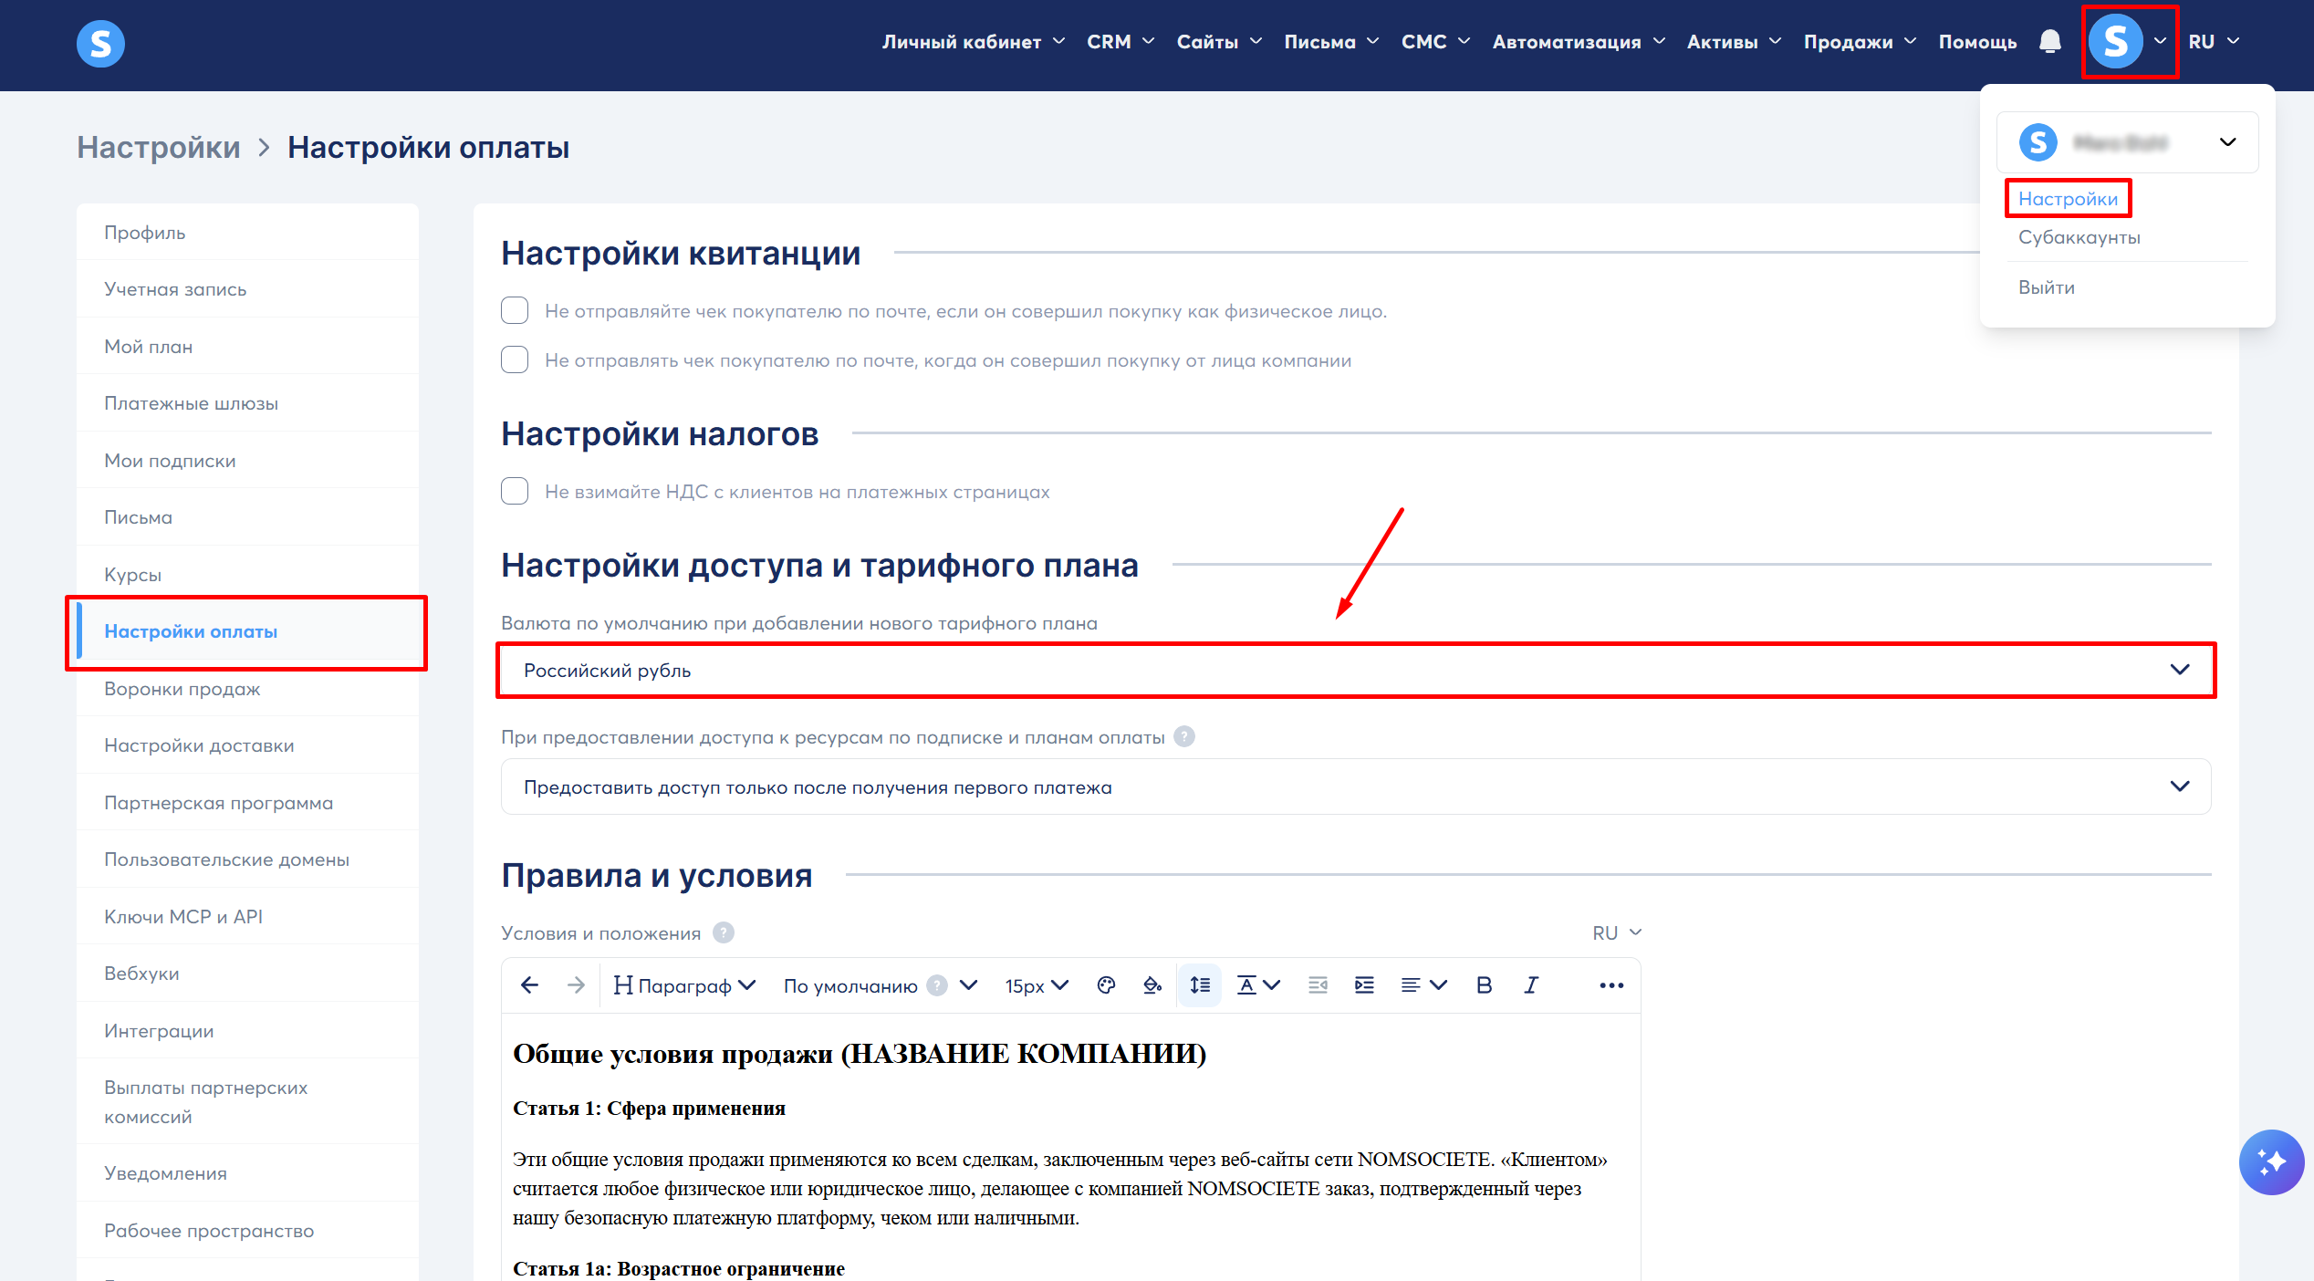2314x1281 pixels.
Task: Open Партнерская программа in sidebar
Action: click(247, 803)
